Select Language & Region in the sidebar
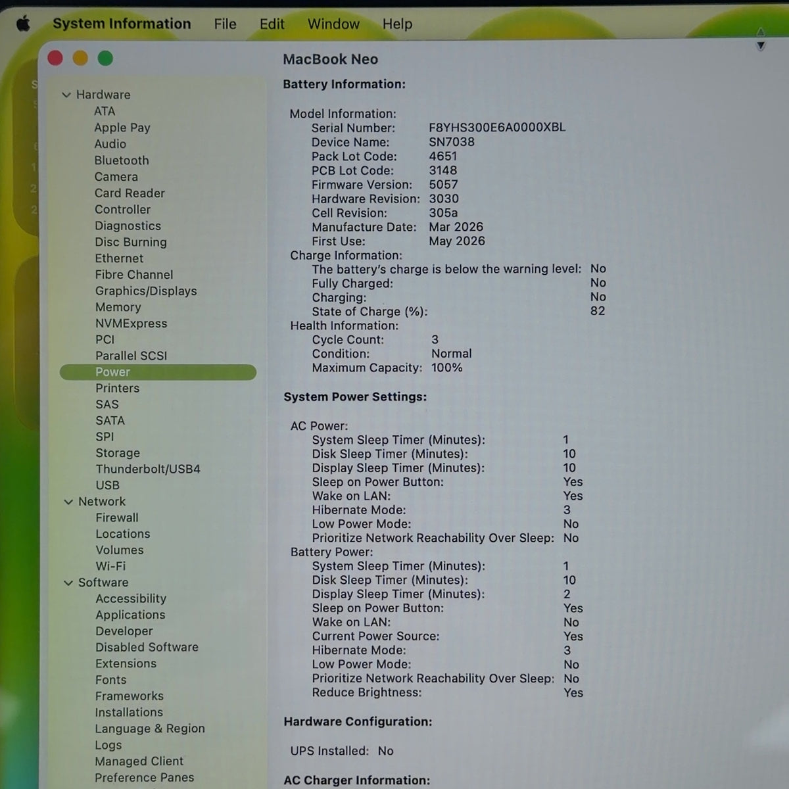The image size is (789, 789). (150, 729)
